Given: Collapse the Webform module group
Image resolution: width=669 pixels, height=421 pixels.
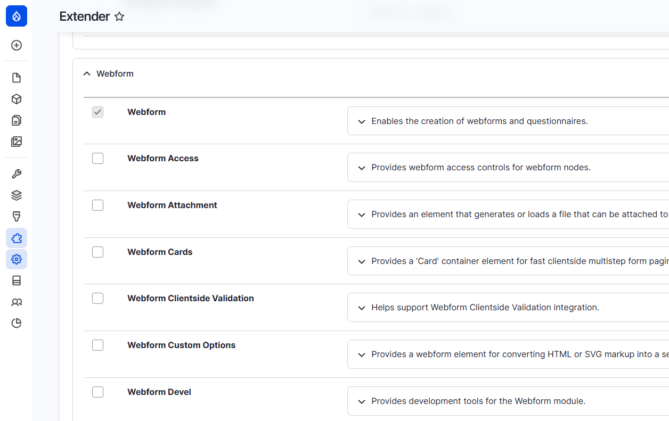Looking at the screenshot, I should [87, 73].
